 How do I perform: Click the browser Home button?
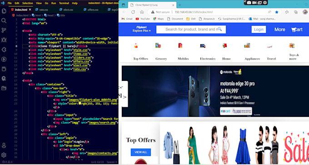(142, 12)
